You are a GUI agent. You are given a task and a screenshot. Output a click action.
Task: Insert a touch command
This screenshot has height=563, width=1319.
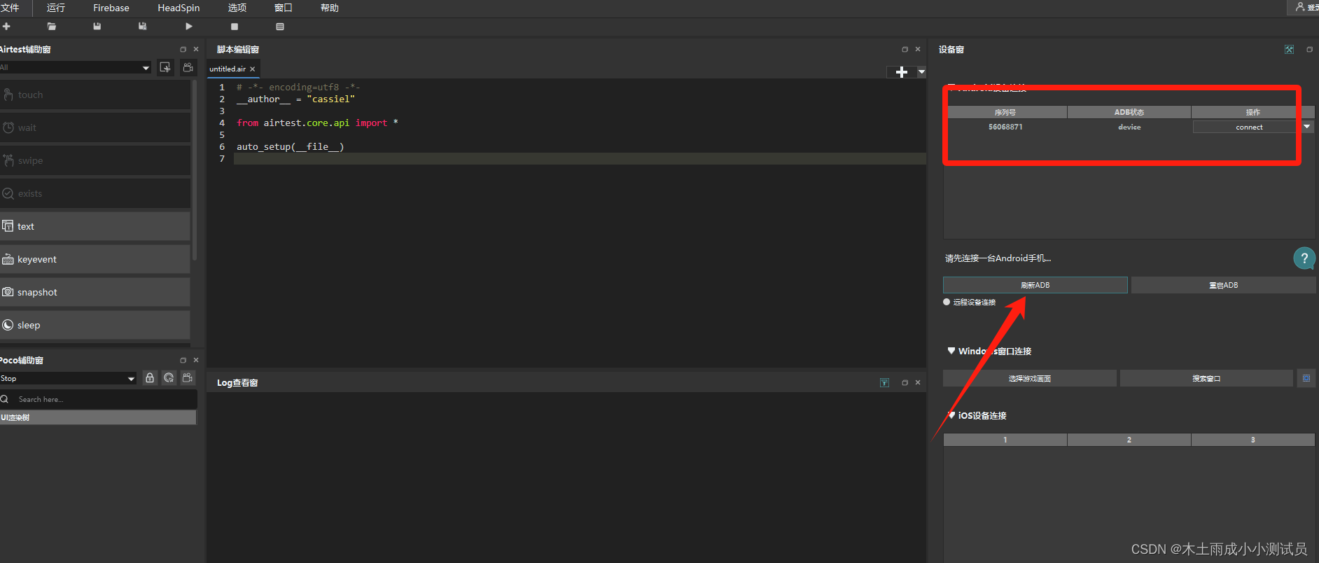(95, 95)
